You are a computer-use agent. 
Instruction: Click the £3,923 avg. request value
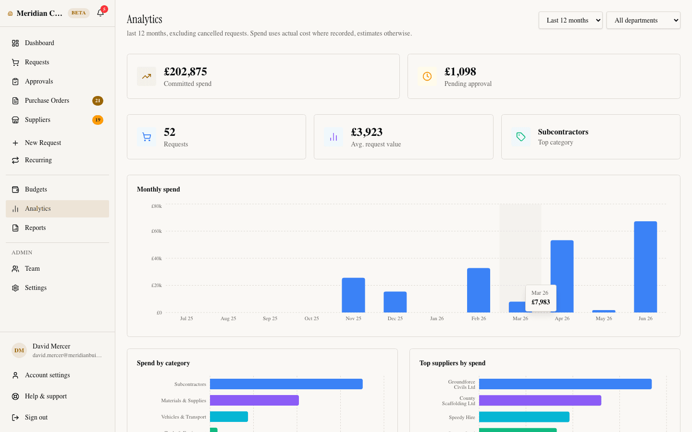(x=367, y=132)
